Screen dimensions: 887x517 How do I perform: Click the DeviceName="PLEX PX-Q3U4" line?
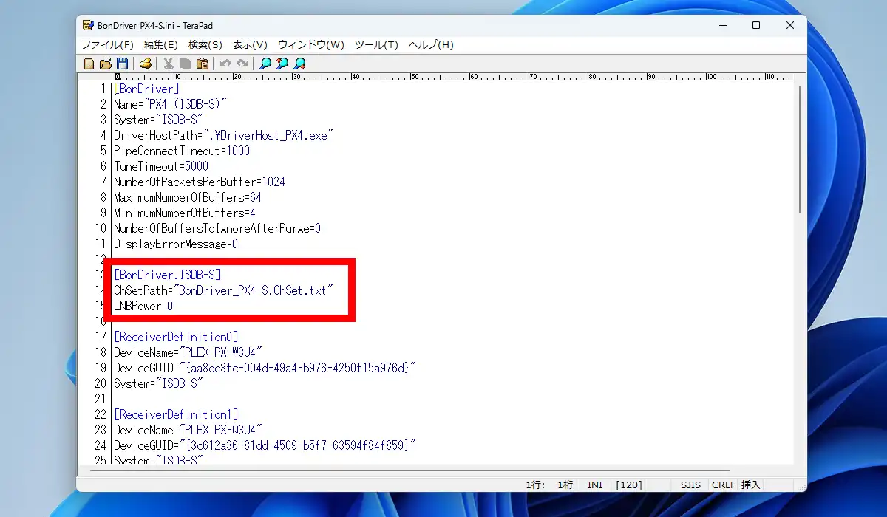tap(188, 430)
